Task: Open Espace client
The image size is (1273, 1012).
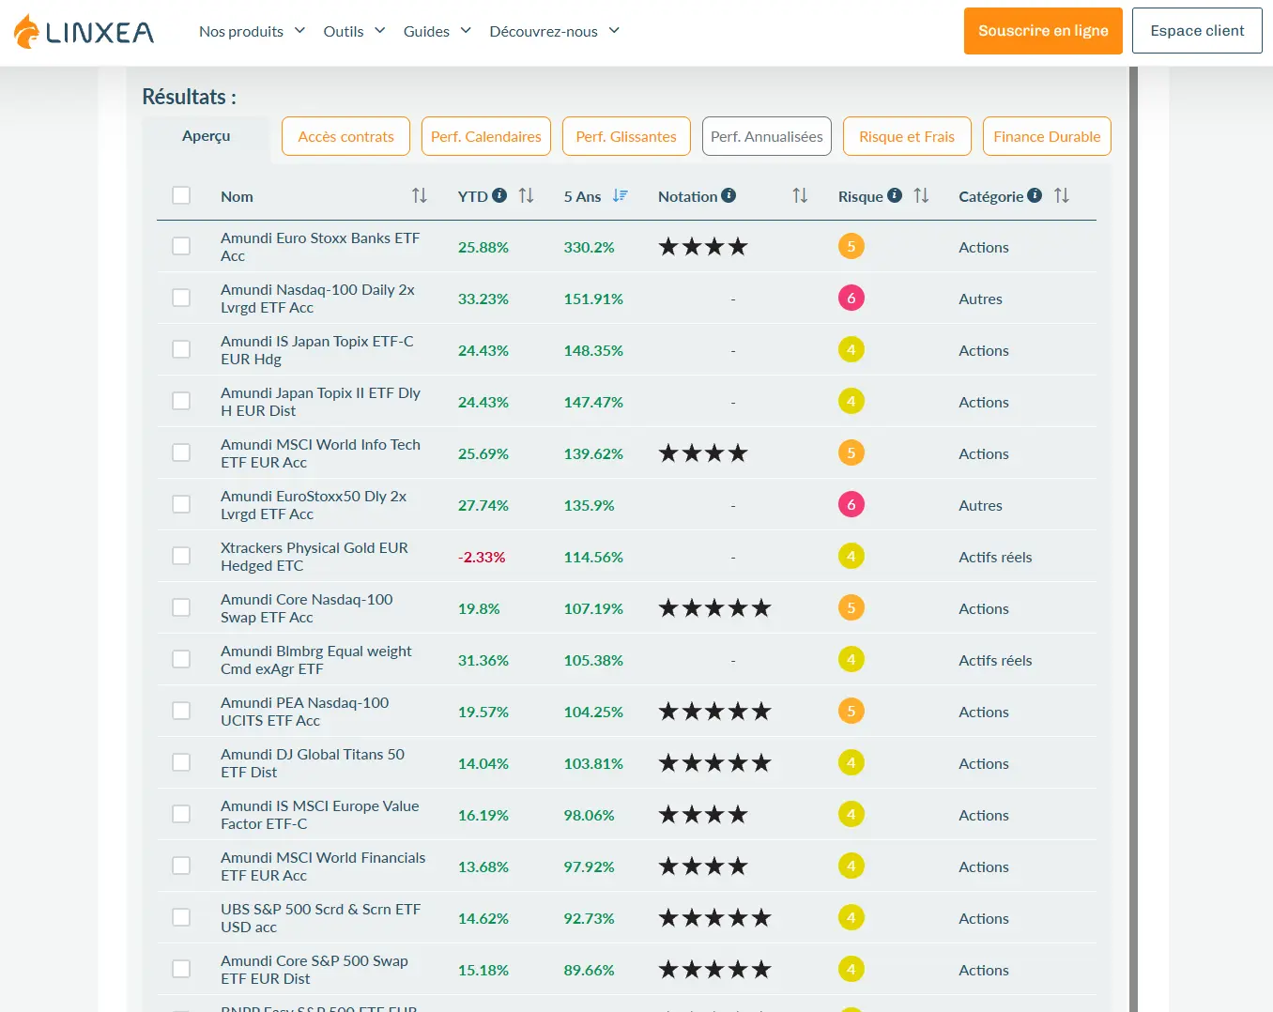Action: 1197,31
